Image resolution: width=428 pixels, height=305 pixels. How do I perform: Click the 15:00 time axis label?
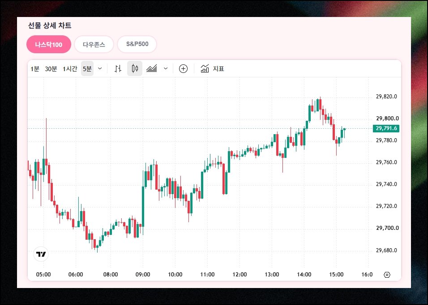pos(336,275)
